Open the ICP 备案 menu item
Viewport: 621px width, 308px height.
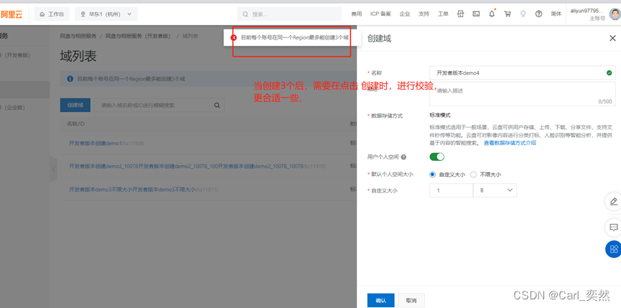coord(380,14)
